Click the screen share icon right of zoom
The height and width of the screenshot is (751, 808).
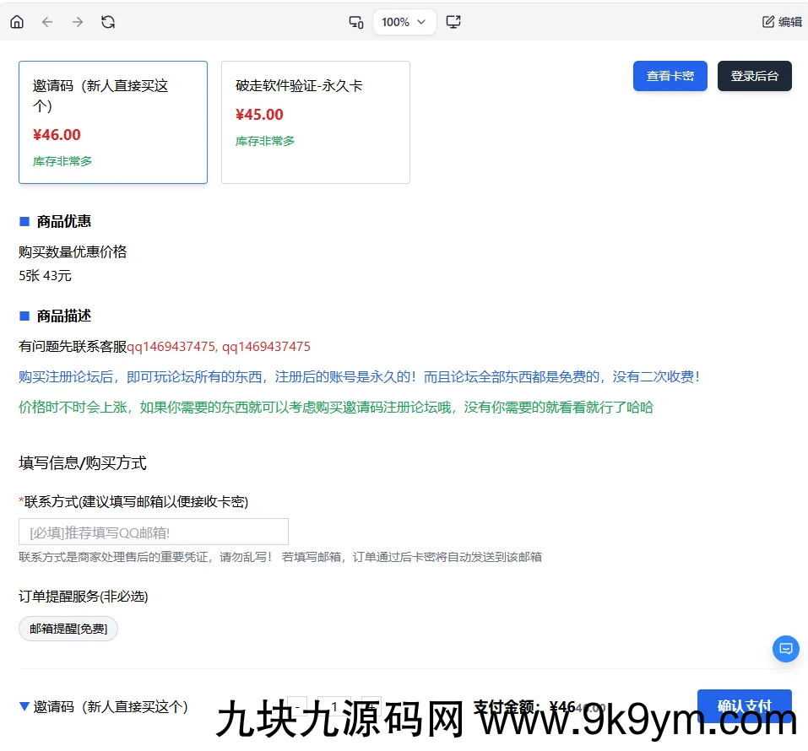click(453, 22)
